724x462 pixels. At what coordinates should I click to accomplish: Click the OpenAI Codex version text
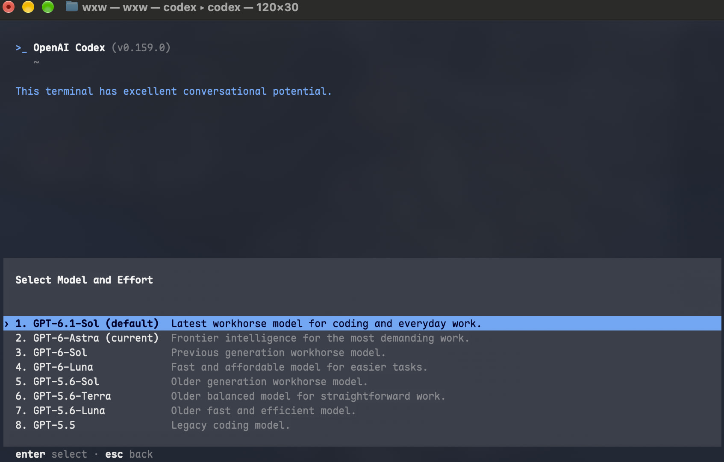141,48
